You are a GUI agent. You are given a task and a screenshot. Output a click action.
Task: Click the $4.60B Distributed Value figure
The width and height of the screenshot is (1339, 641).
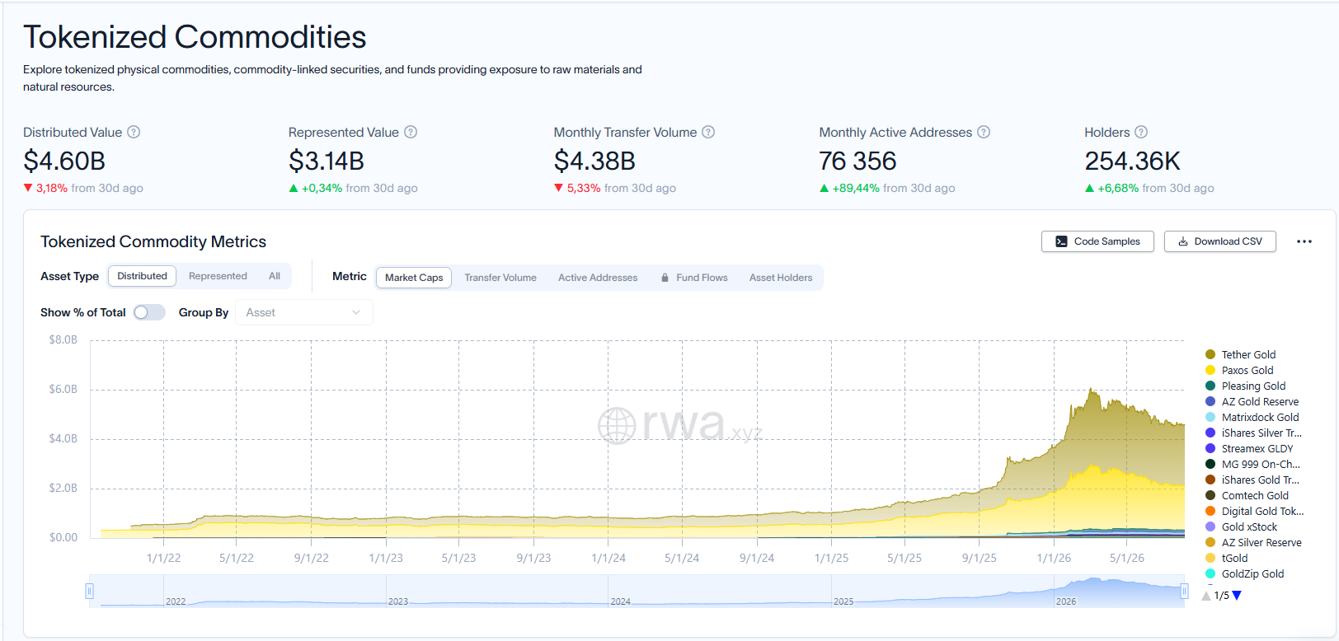[64, 161]
